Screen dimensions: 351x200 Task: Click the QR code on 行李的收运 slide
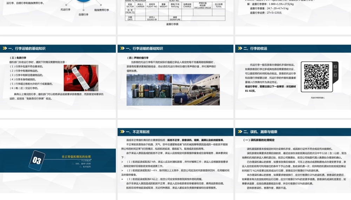[x=317, y=77]
